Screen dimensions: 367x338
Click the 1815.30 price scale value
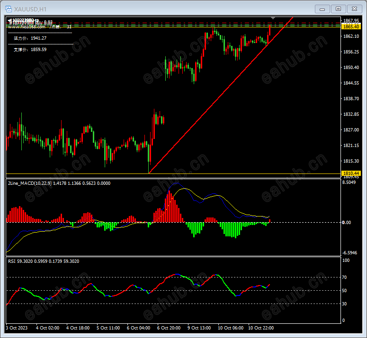351,161
